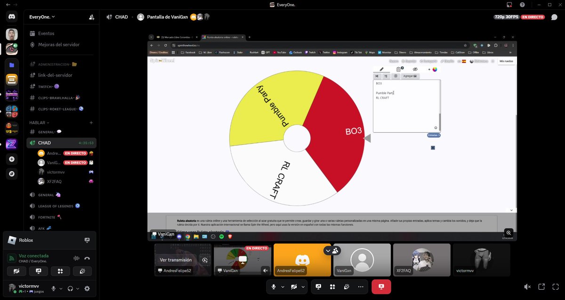565x300 pixels.
Task: Click the stream preview icon beside Ver transmisión
Action: coord(205,260)
